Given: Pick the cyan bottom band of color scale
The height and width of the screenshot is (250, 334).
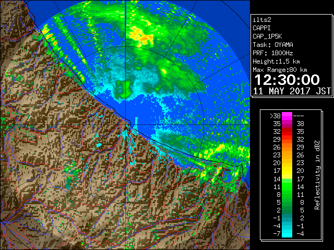Looking at the screenshot, I should (x=287, y=234).
